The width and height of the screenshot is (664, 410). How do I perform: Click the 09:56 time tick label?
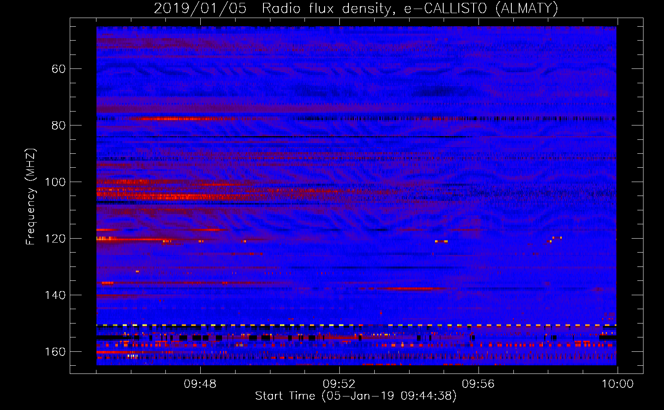point(478,384)
